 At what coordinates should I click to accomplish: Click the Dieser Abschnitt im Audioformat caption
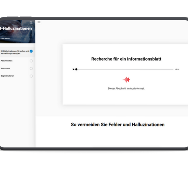(126, 89)
